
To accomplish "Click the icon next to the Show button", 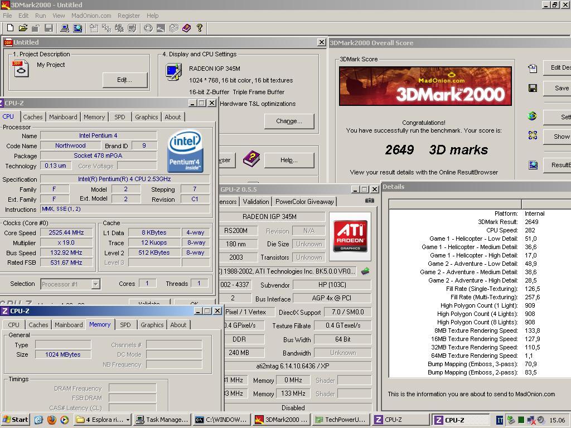I will (x=533, y=135).
